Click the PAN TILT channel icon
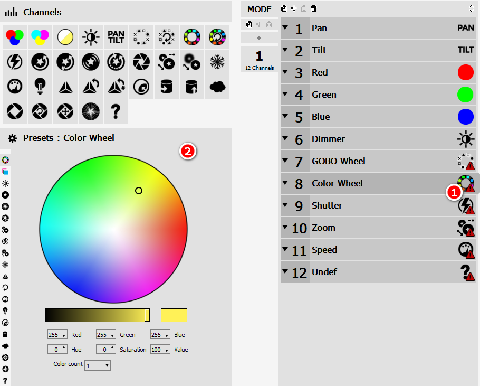Screen dimensions: 480x386 (116, 36)
